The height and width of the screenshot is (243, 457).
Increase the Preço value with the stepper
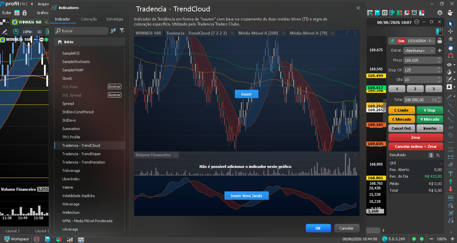(439, 59)
